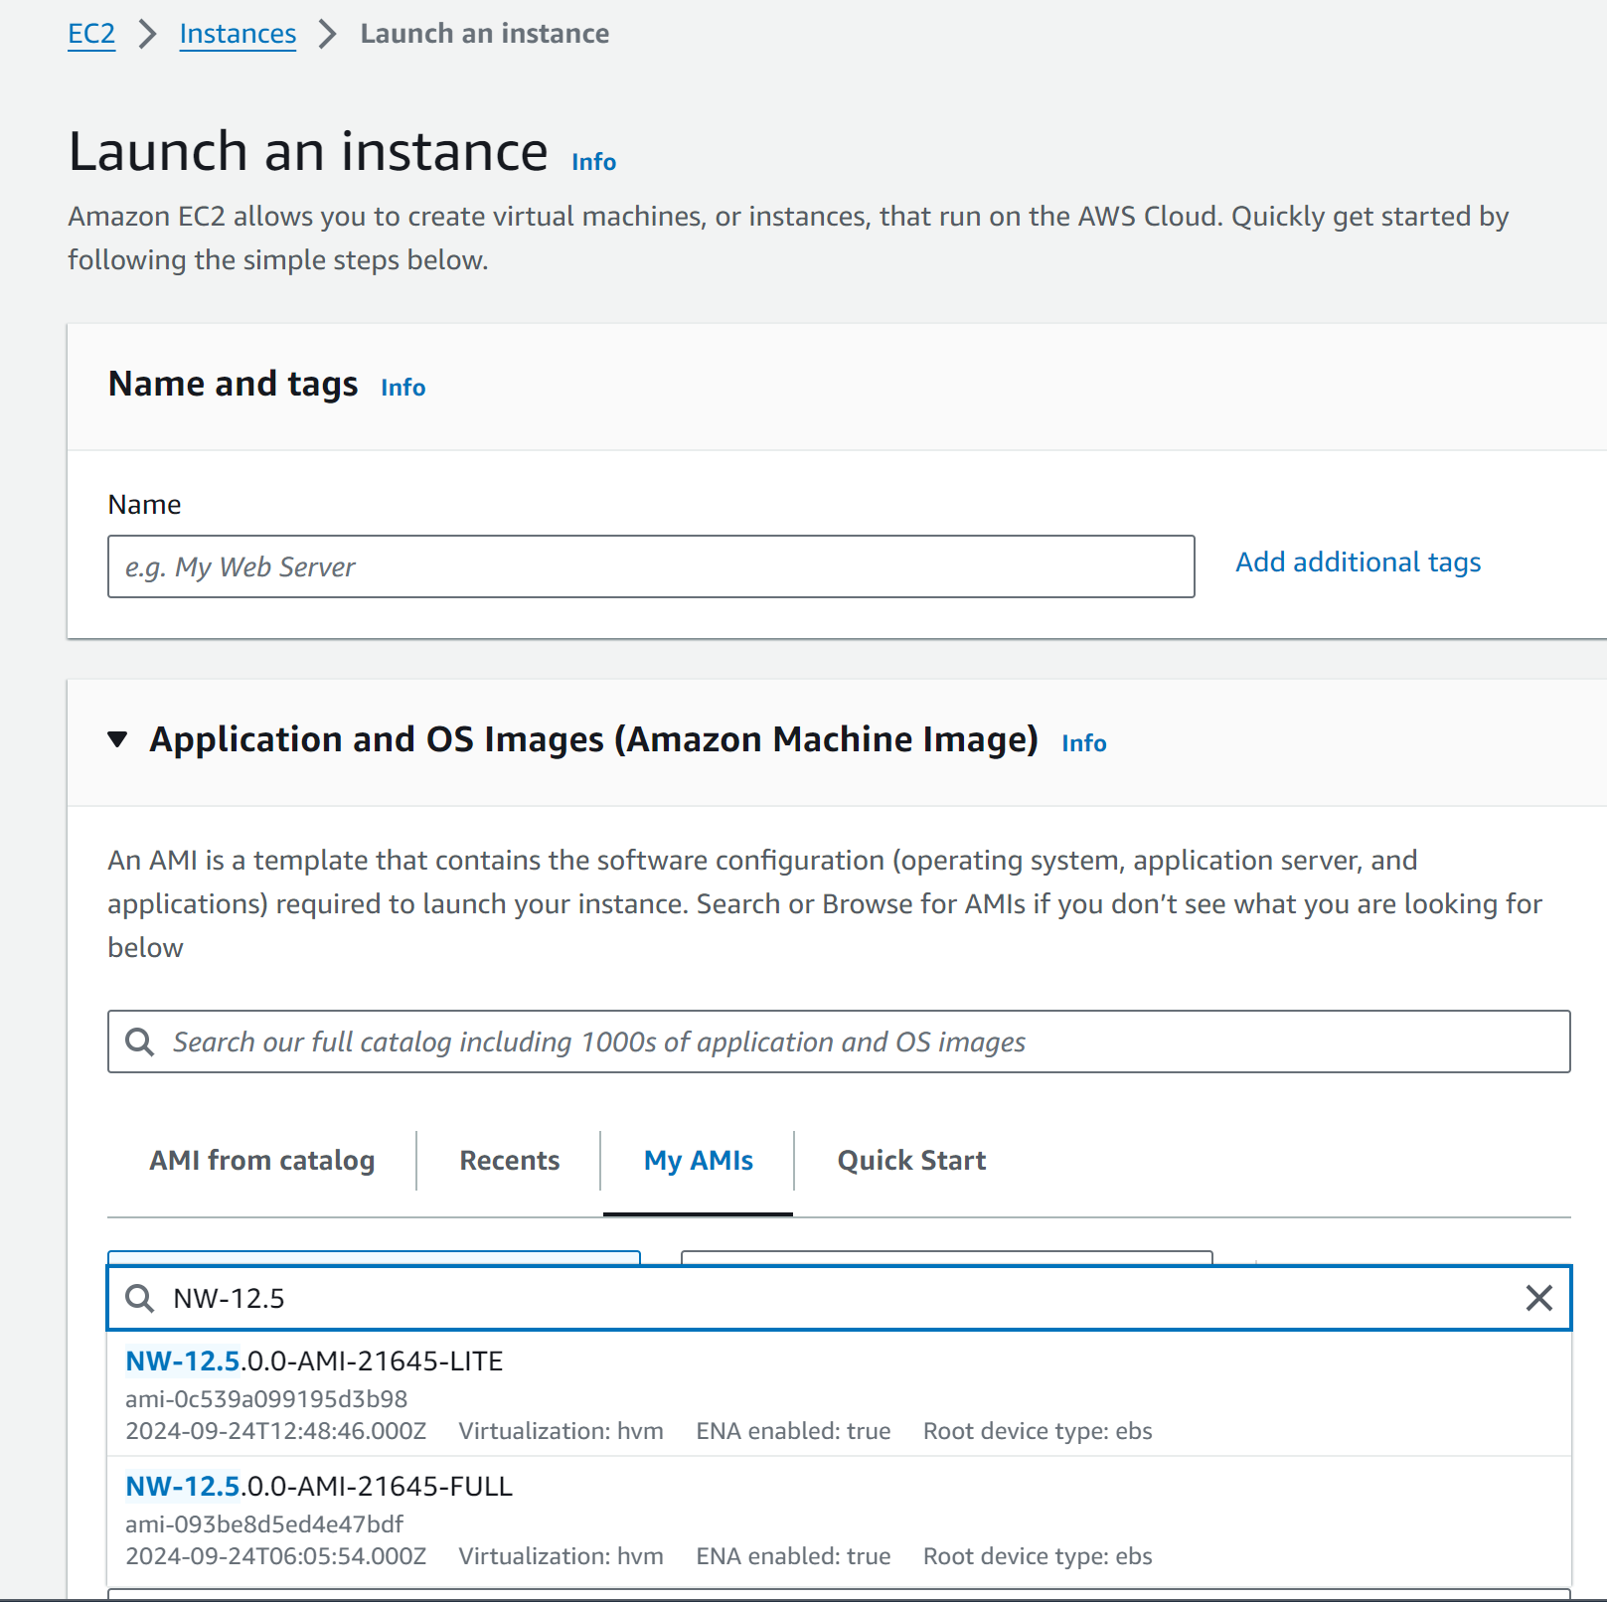The height and width of the screenshot is (1602, 1607).
Task: Click the Launch an instance breadcrumb item
Action: [x=484, y=34]
